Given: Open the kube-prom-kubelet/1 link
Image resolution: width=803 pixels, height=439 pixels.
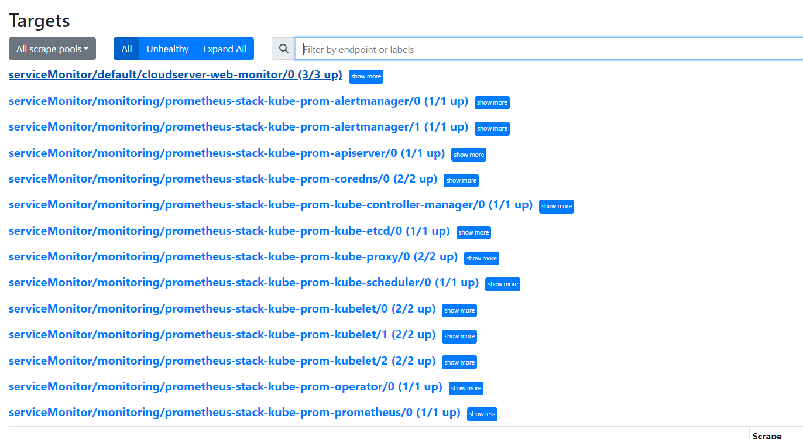Looking at the screenshot, I should [x=222, y=334].
